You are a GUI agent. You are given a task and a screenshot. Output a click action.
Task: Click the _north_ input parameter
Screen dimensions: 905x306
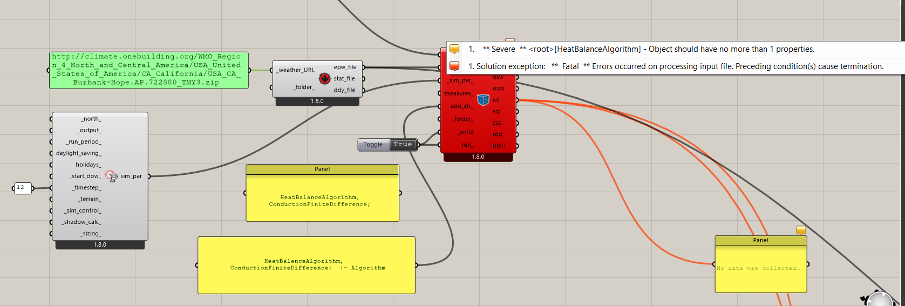[x=91, y=119]
